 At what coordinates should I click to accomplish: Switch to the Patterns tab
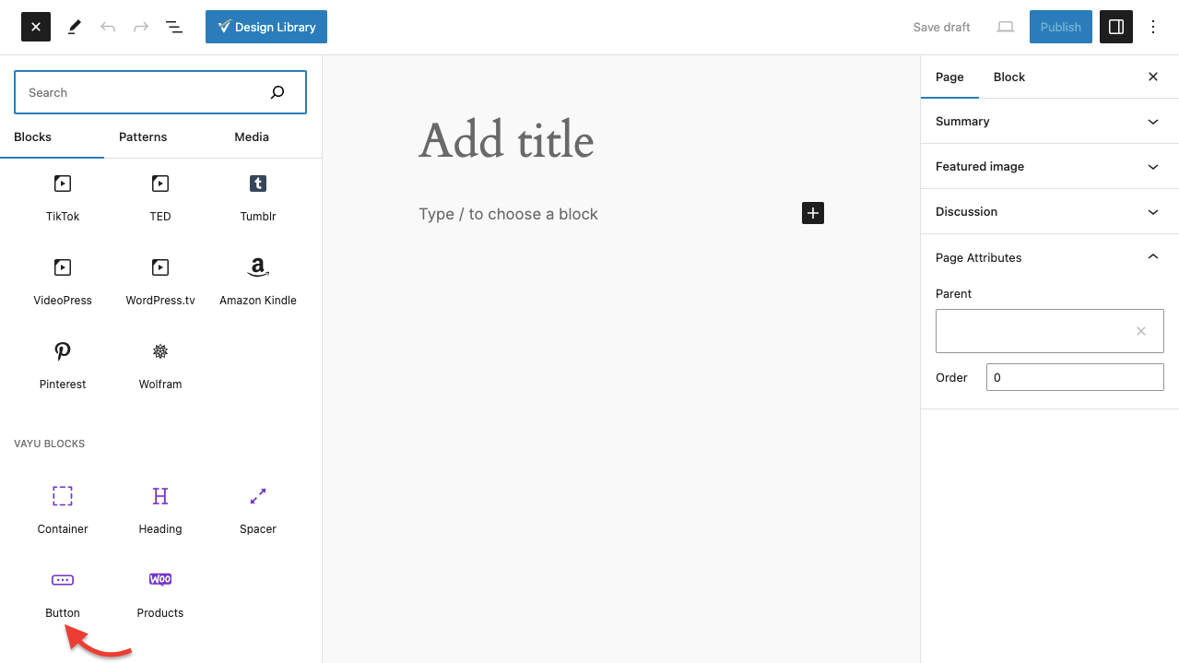point(143,136)
